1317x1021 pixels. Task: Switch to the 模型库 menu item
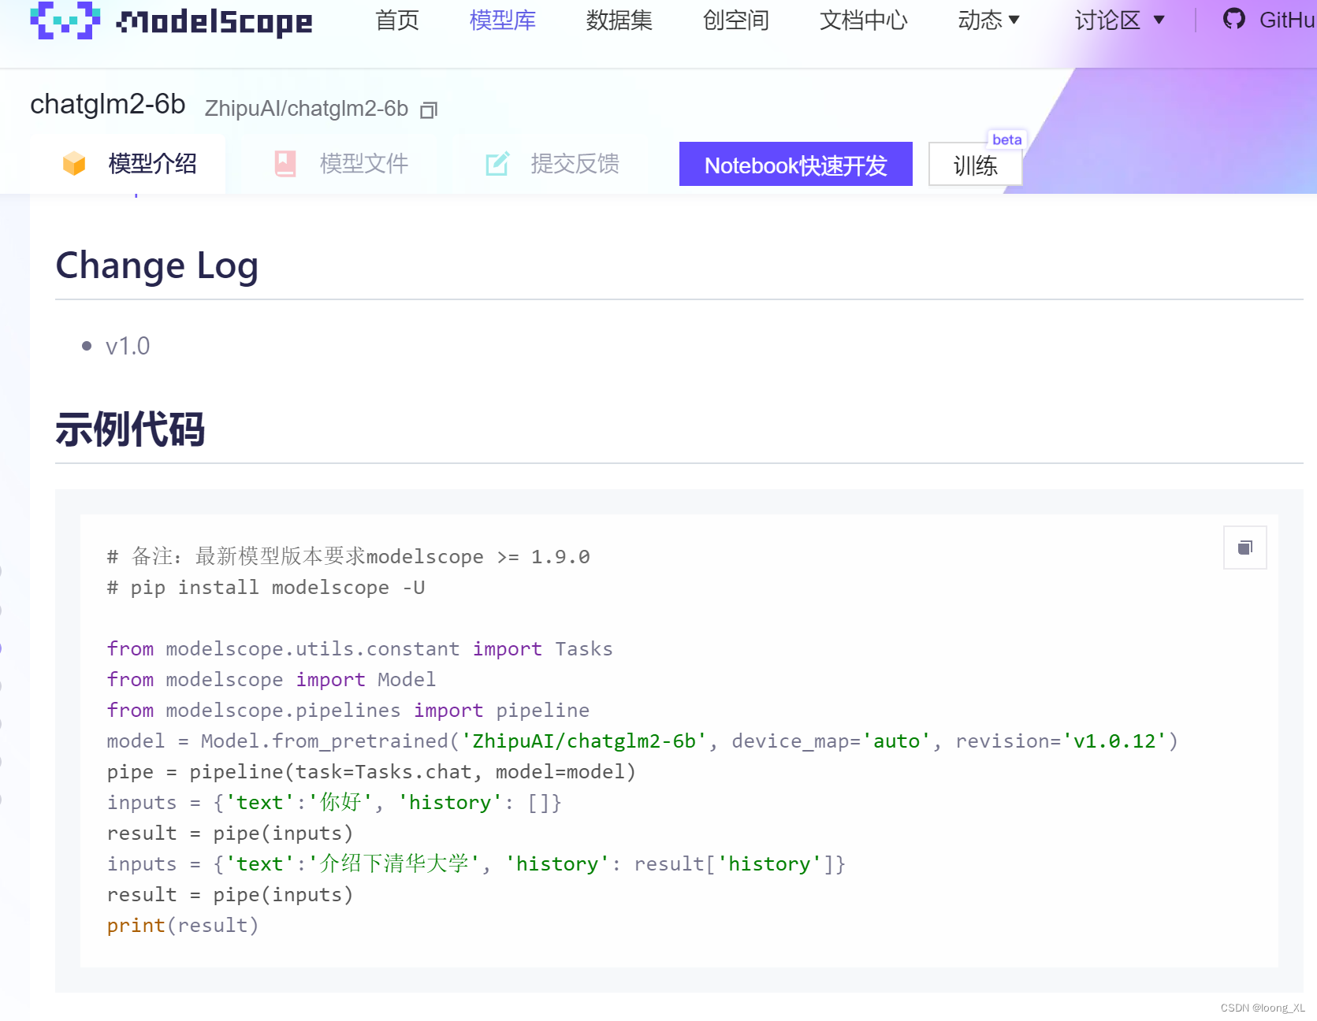tap(502, 20)
